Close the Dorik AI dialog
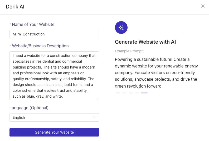The width and height of the screenshot is (209, 141). click(203, 6)
